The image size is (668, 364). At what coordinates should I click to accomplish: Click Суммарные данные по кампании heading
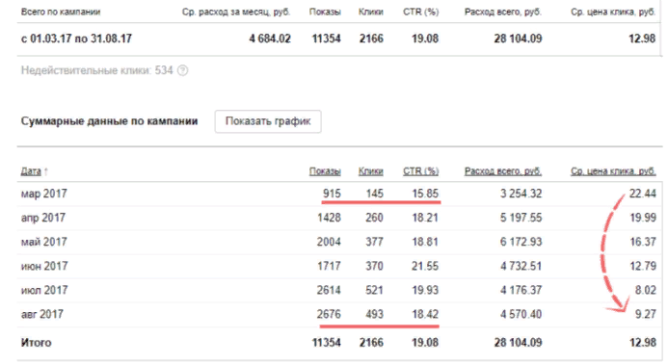click(110, 121)
